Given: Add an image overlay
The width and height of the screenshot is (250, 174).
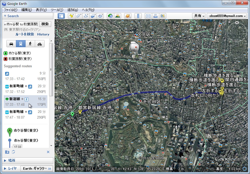Looking at the screenshot, I should (x=93, y=16).
